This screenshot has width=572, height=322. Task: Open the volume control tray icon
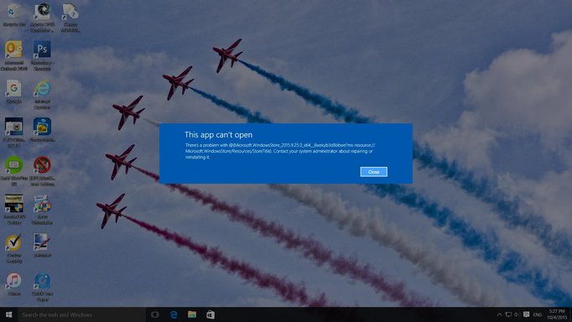pyautogui.click(x=516, y=314)
